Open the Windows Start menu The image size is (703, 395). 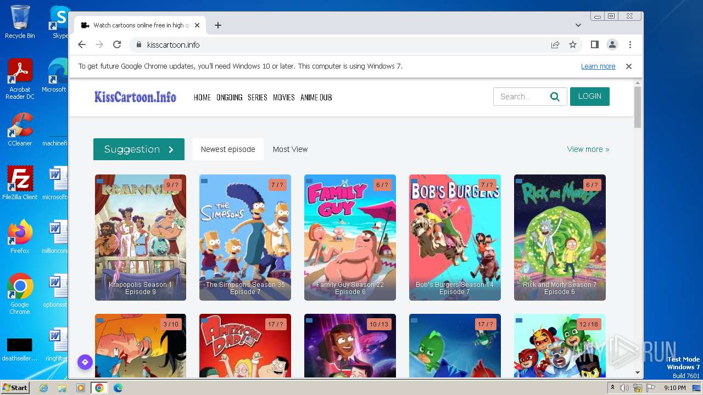coord(15,387)
